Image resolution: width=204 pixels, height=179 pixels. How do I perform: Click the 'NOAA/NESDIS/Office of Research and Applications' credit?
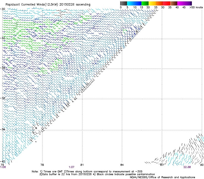point(162,177)
